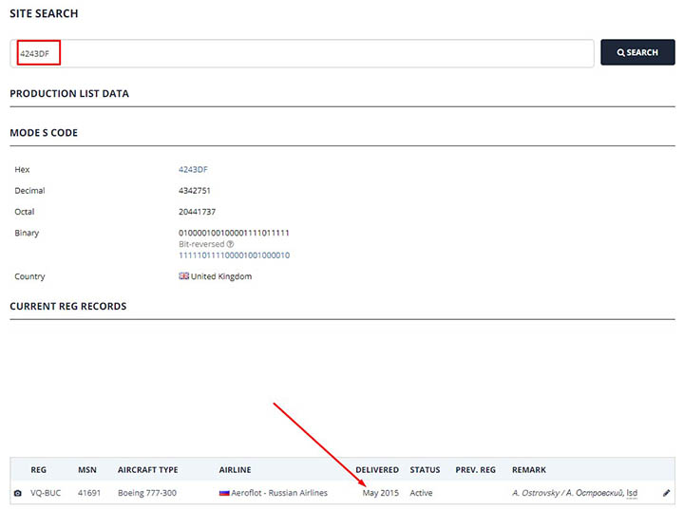Click the Russian flag icon beside Aeroflot

tap(224, 494)
